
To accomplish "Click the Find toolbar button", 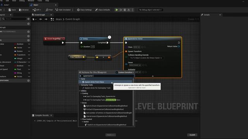I will point(49,10).
